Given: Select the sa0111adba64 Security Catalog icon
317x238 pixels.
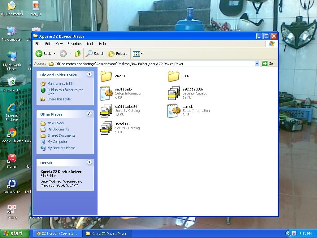Looking at the screenshot, I should click(106, 111).
